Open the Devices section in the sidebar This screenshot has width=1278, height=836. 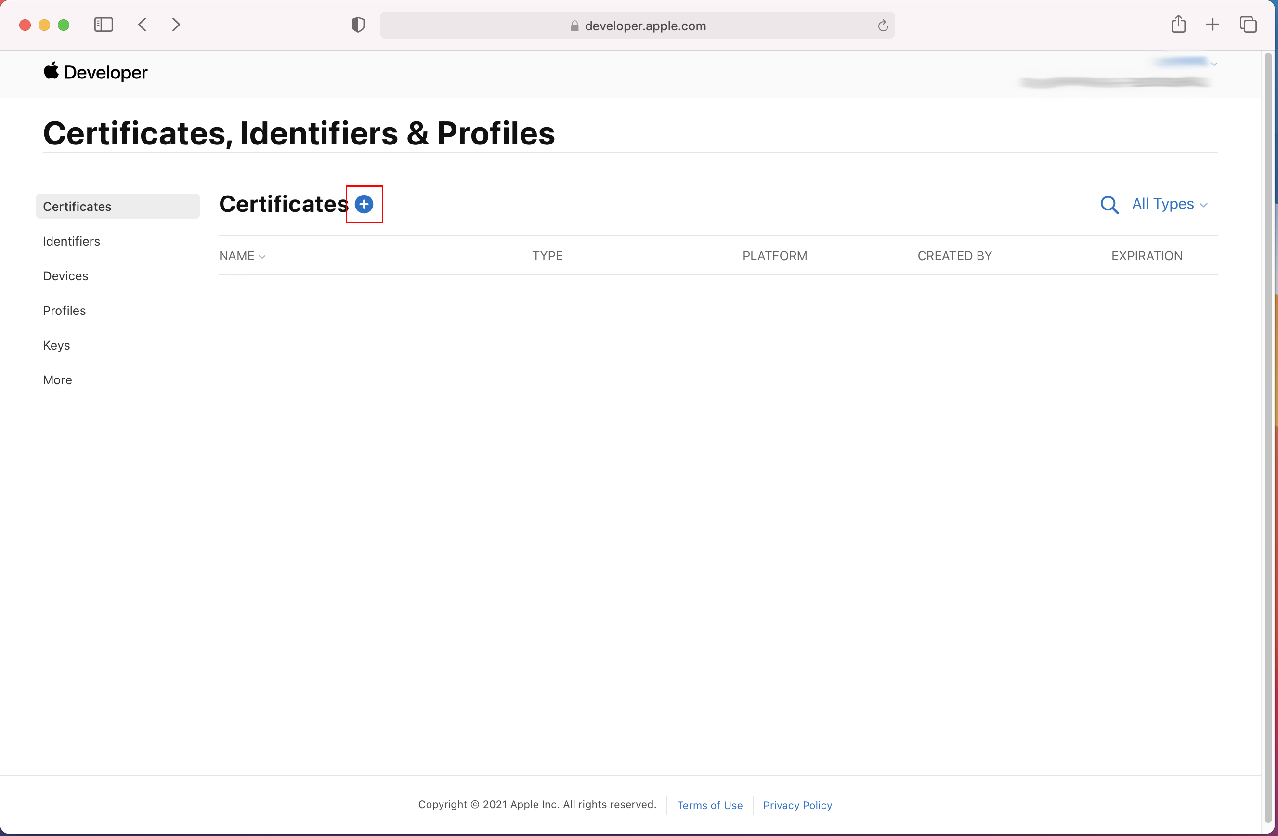click(65, 276)
